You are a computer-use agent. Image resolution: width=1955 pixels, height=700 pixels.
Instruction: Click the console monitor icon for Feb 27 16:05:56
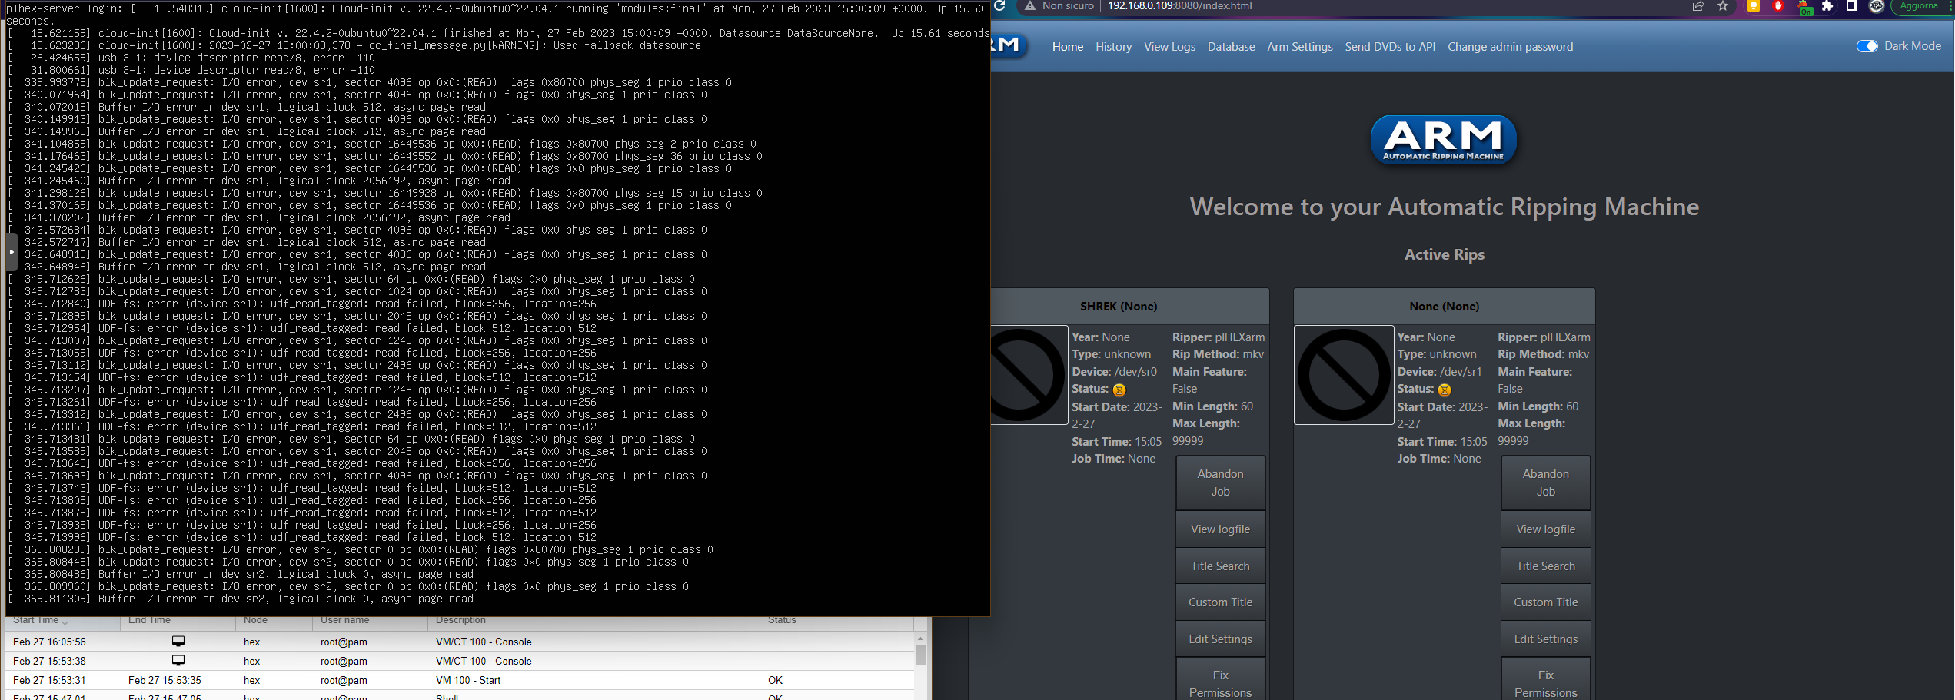(179, 640)
